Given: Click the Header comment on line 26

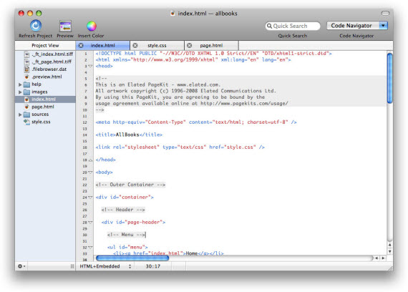Looking at the screenshot, I should [123, 210].
